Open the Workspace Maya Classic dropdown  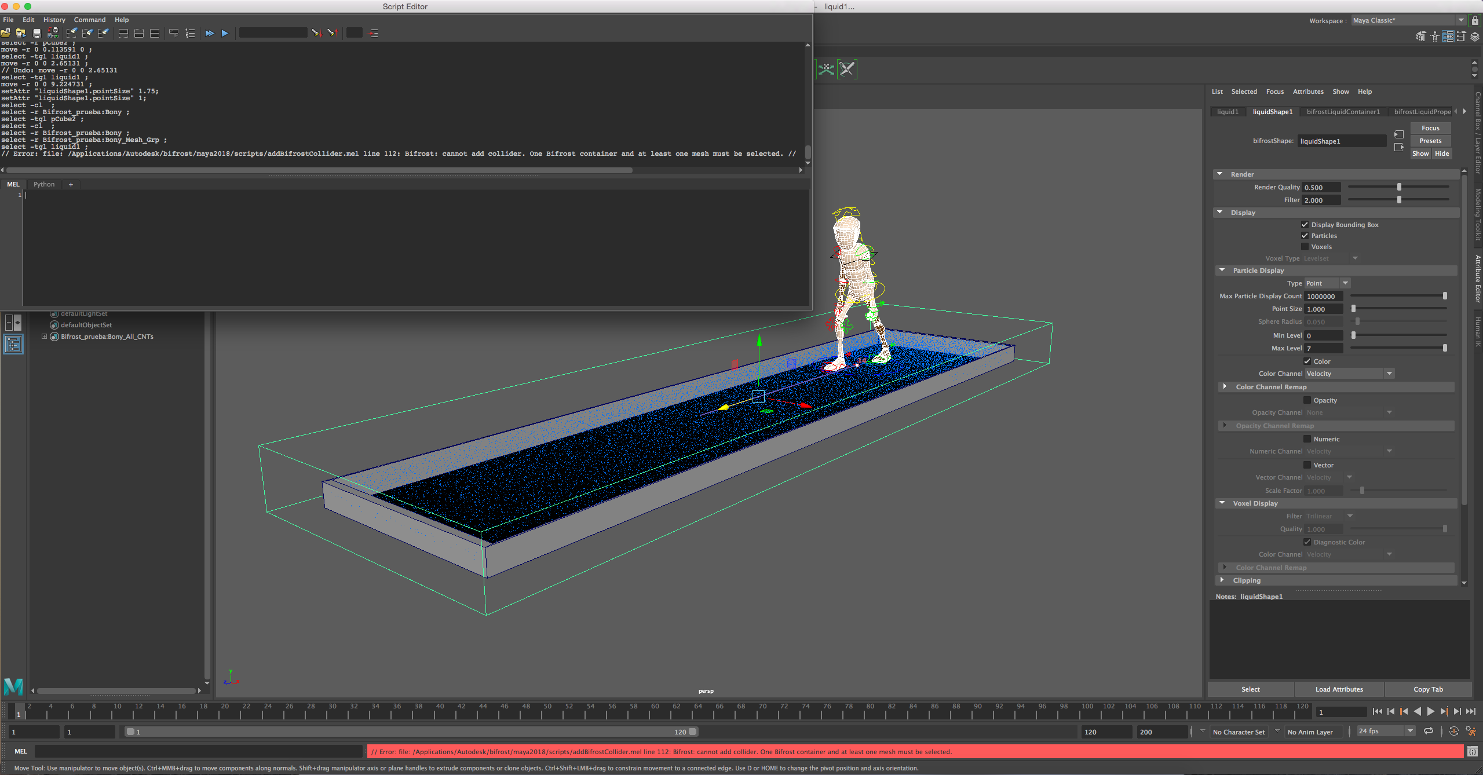pos(1408,20)
